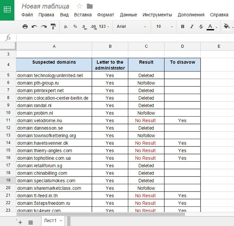Select No Result in velodrome.nu row
Image resolution: width=234 pixels, height=226 pixels.
[x=146, y=121]
